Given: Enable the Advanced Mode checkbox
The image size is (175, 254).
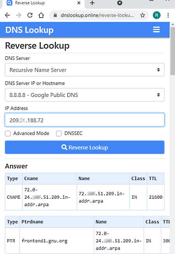Looking at the screenshot, I should pos(8,134).
